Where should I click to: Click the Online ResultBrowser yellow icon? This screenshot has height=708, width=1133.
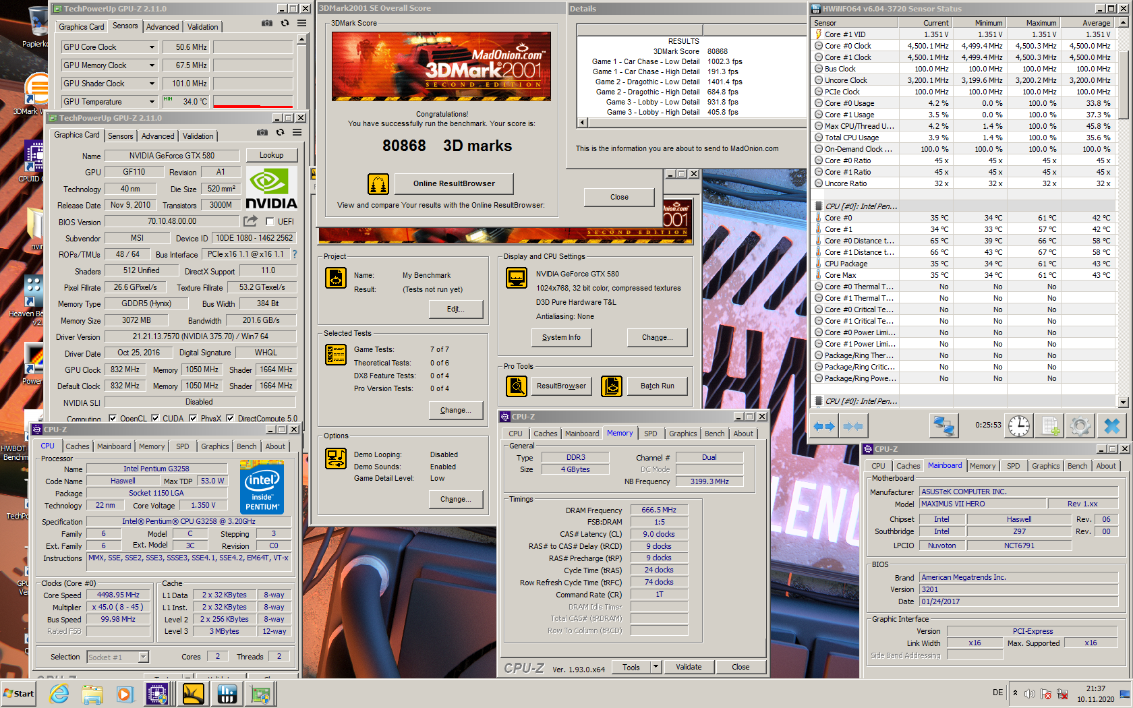(x=378, y=184)
